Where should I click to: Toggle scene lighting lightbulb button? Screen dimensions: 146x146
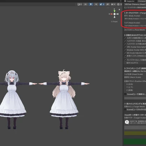pos(91,4)
